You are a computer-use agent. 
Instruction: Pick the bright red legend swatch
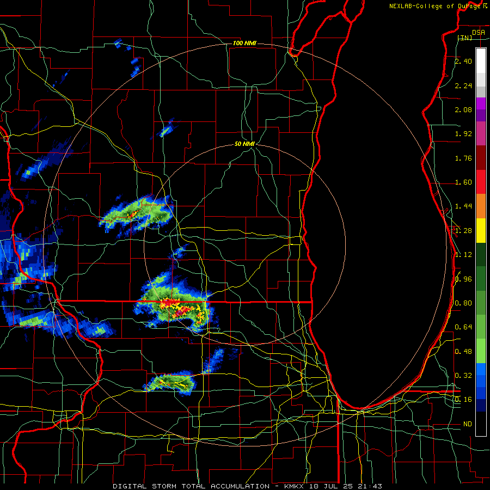click(481, 182)
